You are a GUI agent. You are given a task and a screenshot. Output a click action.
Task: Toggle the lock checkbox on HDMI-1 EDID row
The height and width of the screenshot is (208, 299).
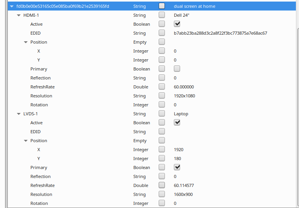(x=162, y=33)
